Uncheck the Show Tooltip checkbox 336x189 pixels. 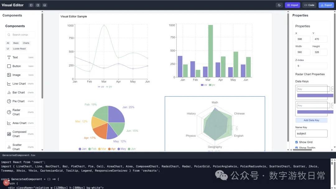point(296,148)
